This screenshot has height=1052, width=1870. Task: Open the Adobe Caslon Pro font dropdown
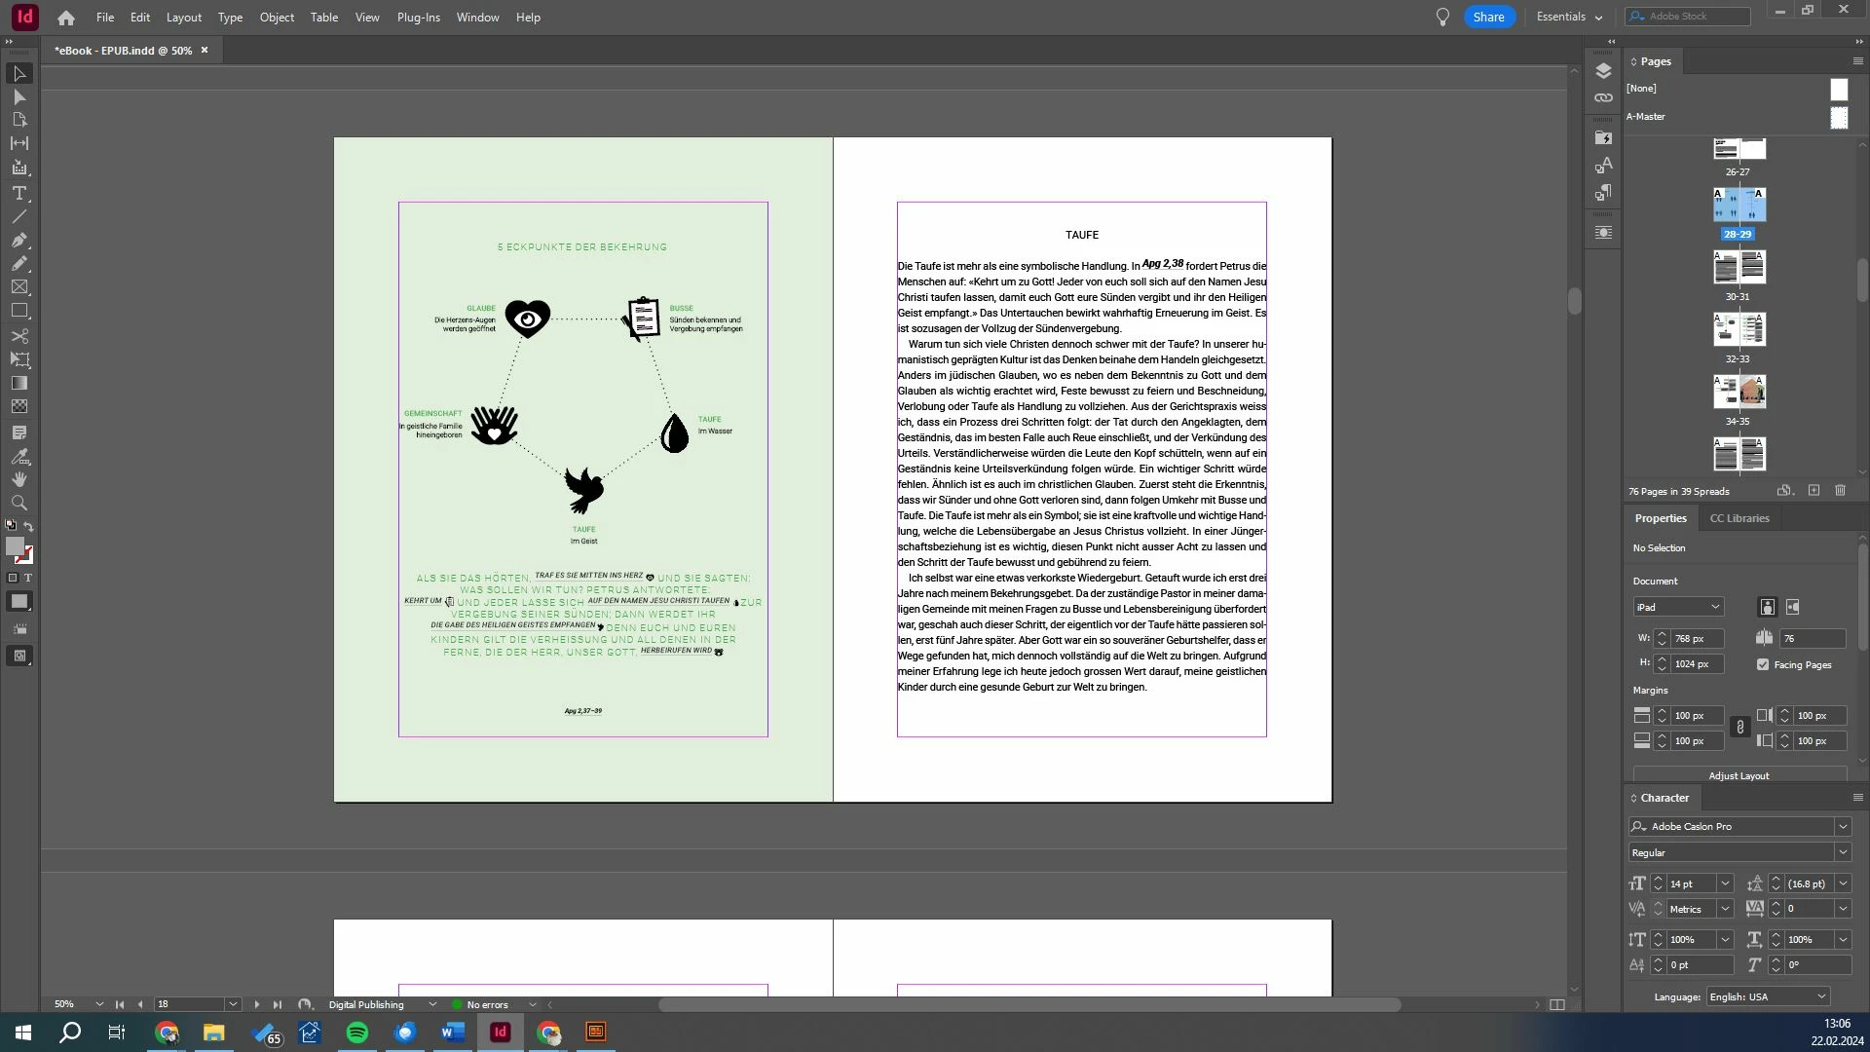pos(1842,826)
